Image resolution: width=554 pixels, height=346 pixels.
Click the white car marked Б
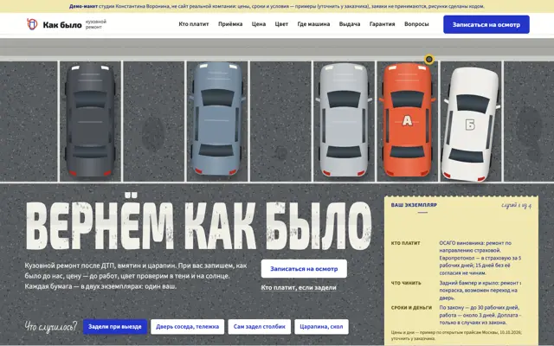(x=471, y=124)
